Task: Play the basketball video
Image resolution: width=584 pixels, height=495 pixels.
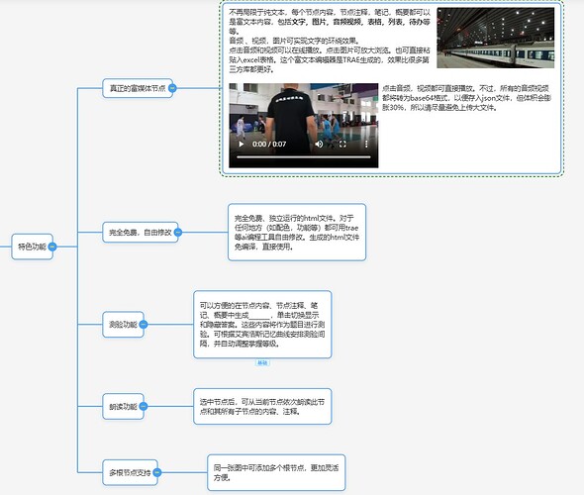Action: [242, 145]
